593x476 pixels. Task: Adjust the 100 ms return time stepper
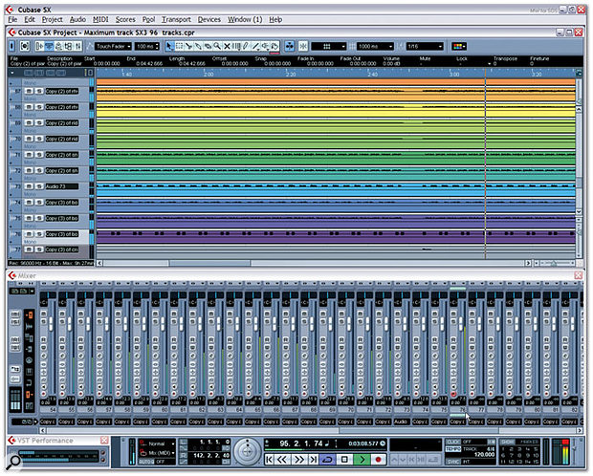click(x=157, y=46)
